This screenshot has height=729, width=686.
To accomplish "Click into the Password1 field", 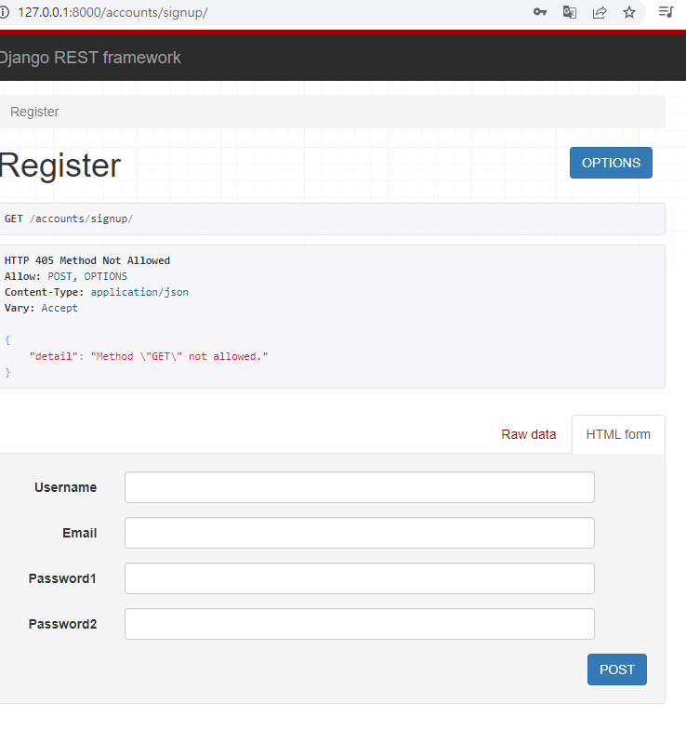I will click(x=359, y=578).
